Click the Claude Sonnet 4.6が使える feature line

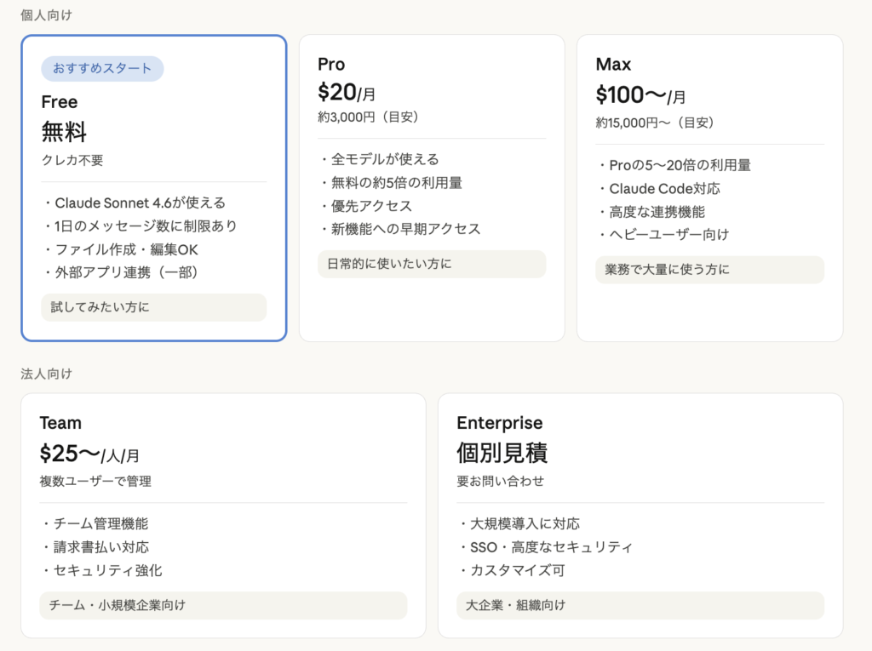tap(136, 203)
